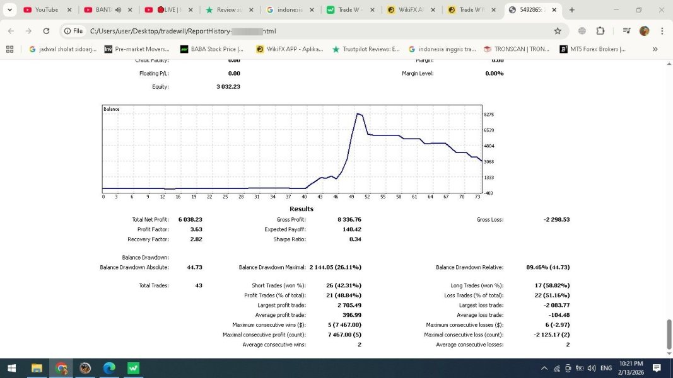Open the tab search dropdown arrow
This screenshot has height=378, width=673.
(9, 10)
